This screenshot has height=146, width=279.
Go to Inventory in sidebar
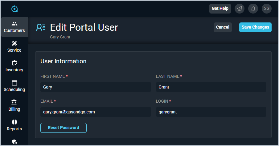(x=14, y=66)
